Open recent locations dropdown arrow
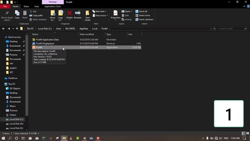250x141 pixels. pyautogui.click(x=13, y=29)
